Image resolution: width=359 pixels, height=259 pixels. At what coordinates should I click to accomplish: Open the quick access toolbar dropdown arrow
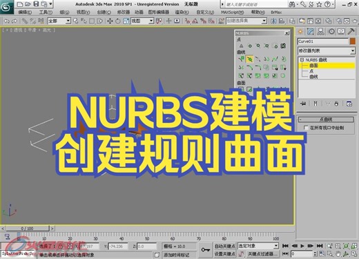click(50, 4)
